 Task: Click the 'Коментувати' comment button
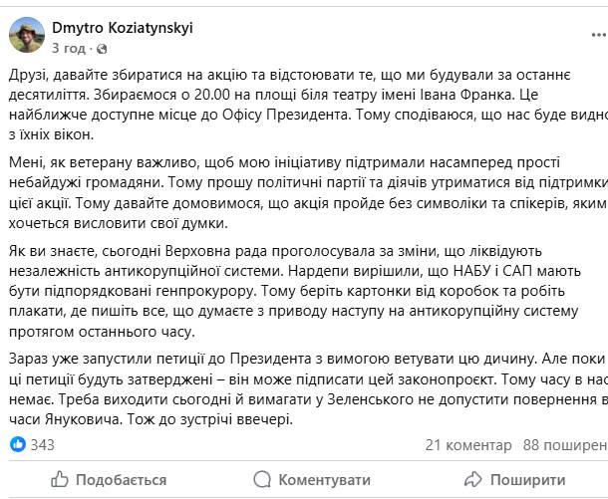[312, 480]
